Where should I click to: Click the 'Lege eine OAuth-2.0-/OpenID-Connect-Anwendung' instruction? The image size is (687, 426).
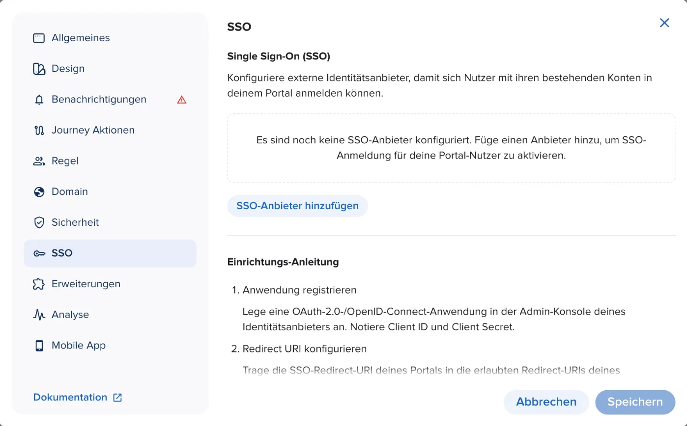click(434, 319)
